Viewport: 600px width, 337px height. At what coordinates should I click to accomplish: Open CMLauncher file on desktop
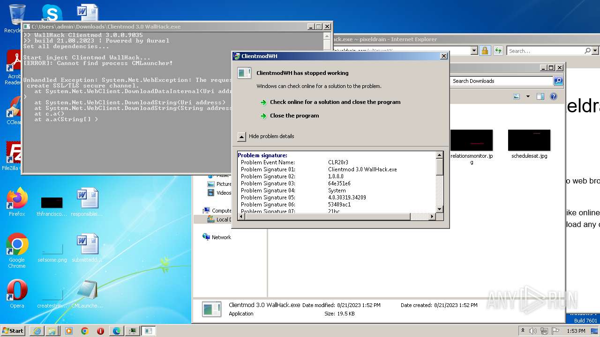click(x=87, y=294)
